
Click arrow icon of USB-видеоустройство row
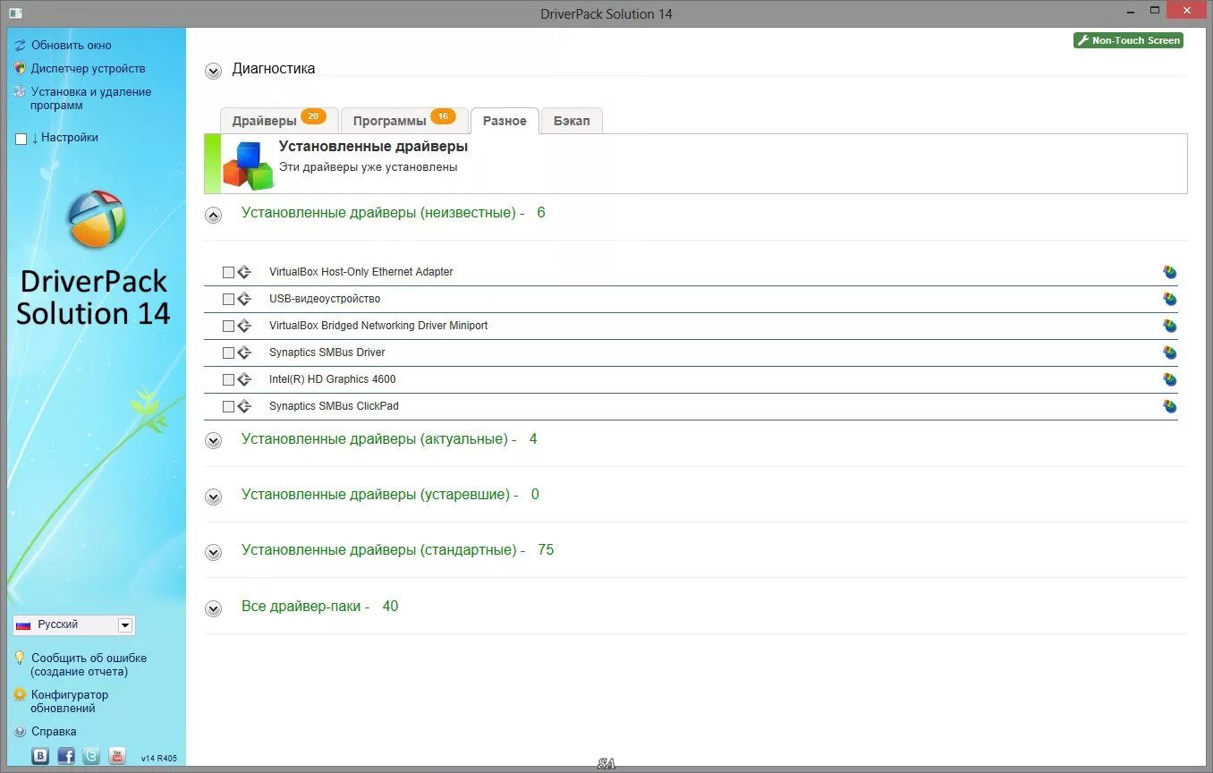click(244, 299)
